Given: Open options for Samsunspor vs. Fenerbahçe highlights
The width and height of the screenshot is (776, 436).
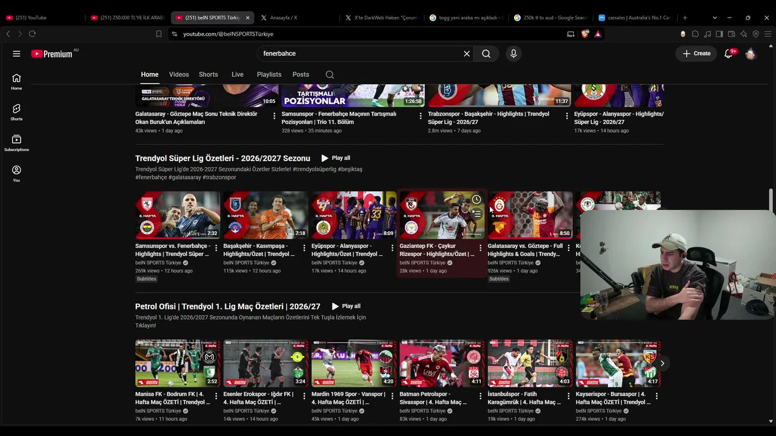Looking at the screenshot, I should click(x=216, y=248).
